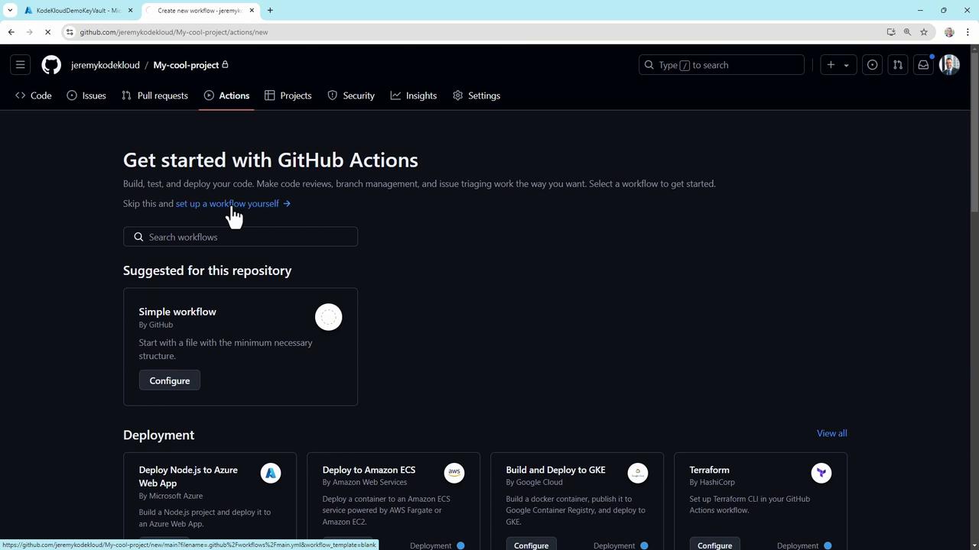The height and width of the screenshot is (550, 979).
Task: Click the Google Cloud logo on the GKE card
Action: 638,473
